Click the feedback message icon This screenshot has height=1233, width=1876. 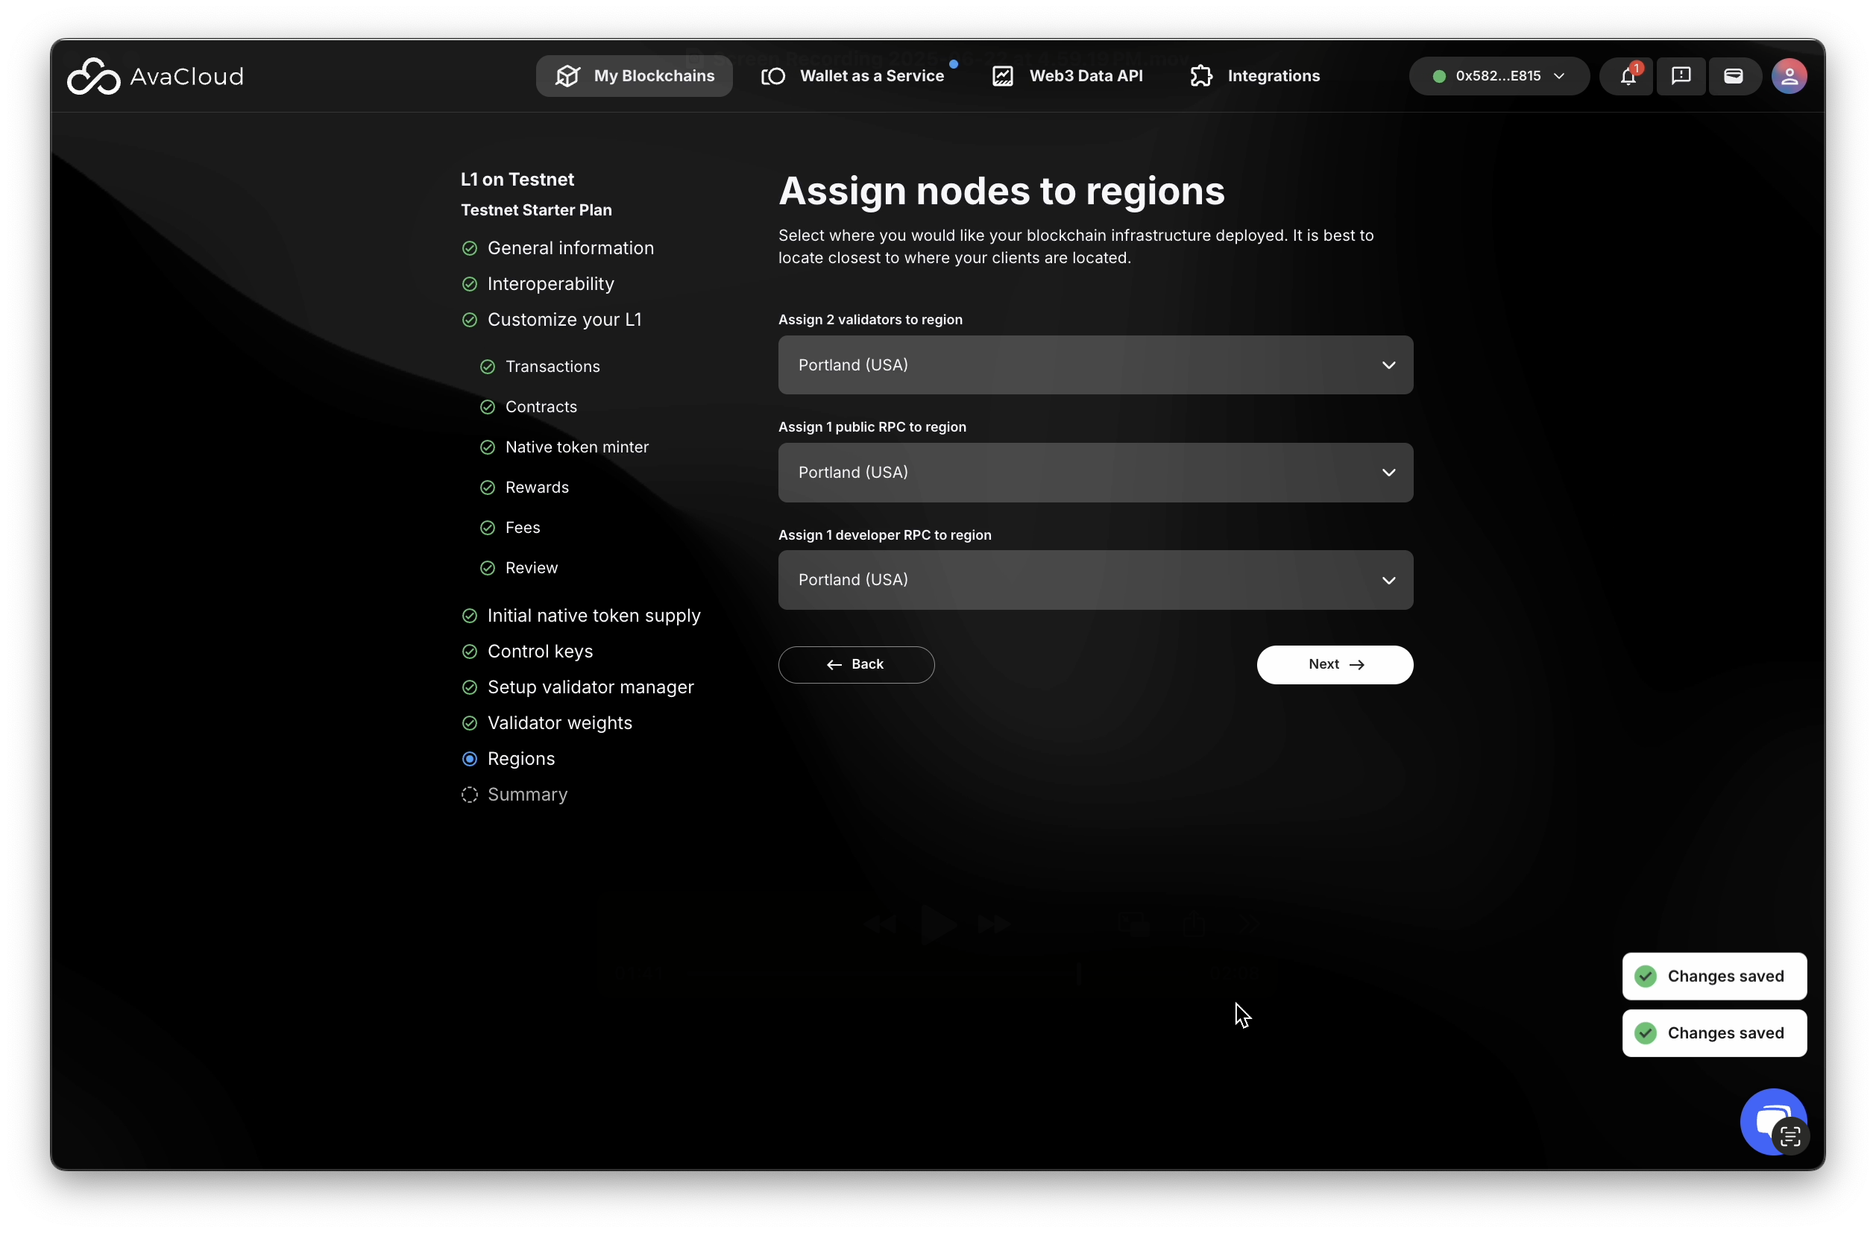[1681, 77]
